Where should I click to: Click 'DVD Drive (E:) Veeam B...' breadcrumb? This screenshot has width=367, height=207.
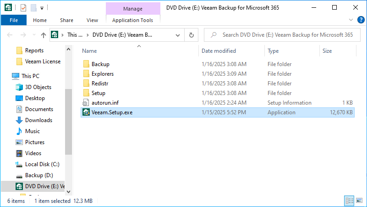(x=122, y=35)
